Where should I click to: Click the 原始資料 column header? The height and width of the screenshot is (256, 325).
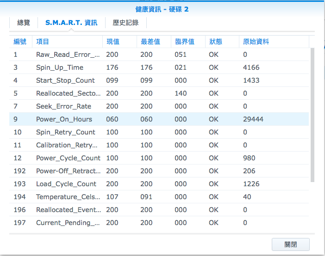(274, 42)
